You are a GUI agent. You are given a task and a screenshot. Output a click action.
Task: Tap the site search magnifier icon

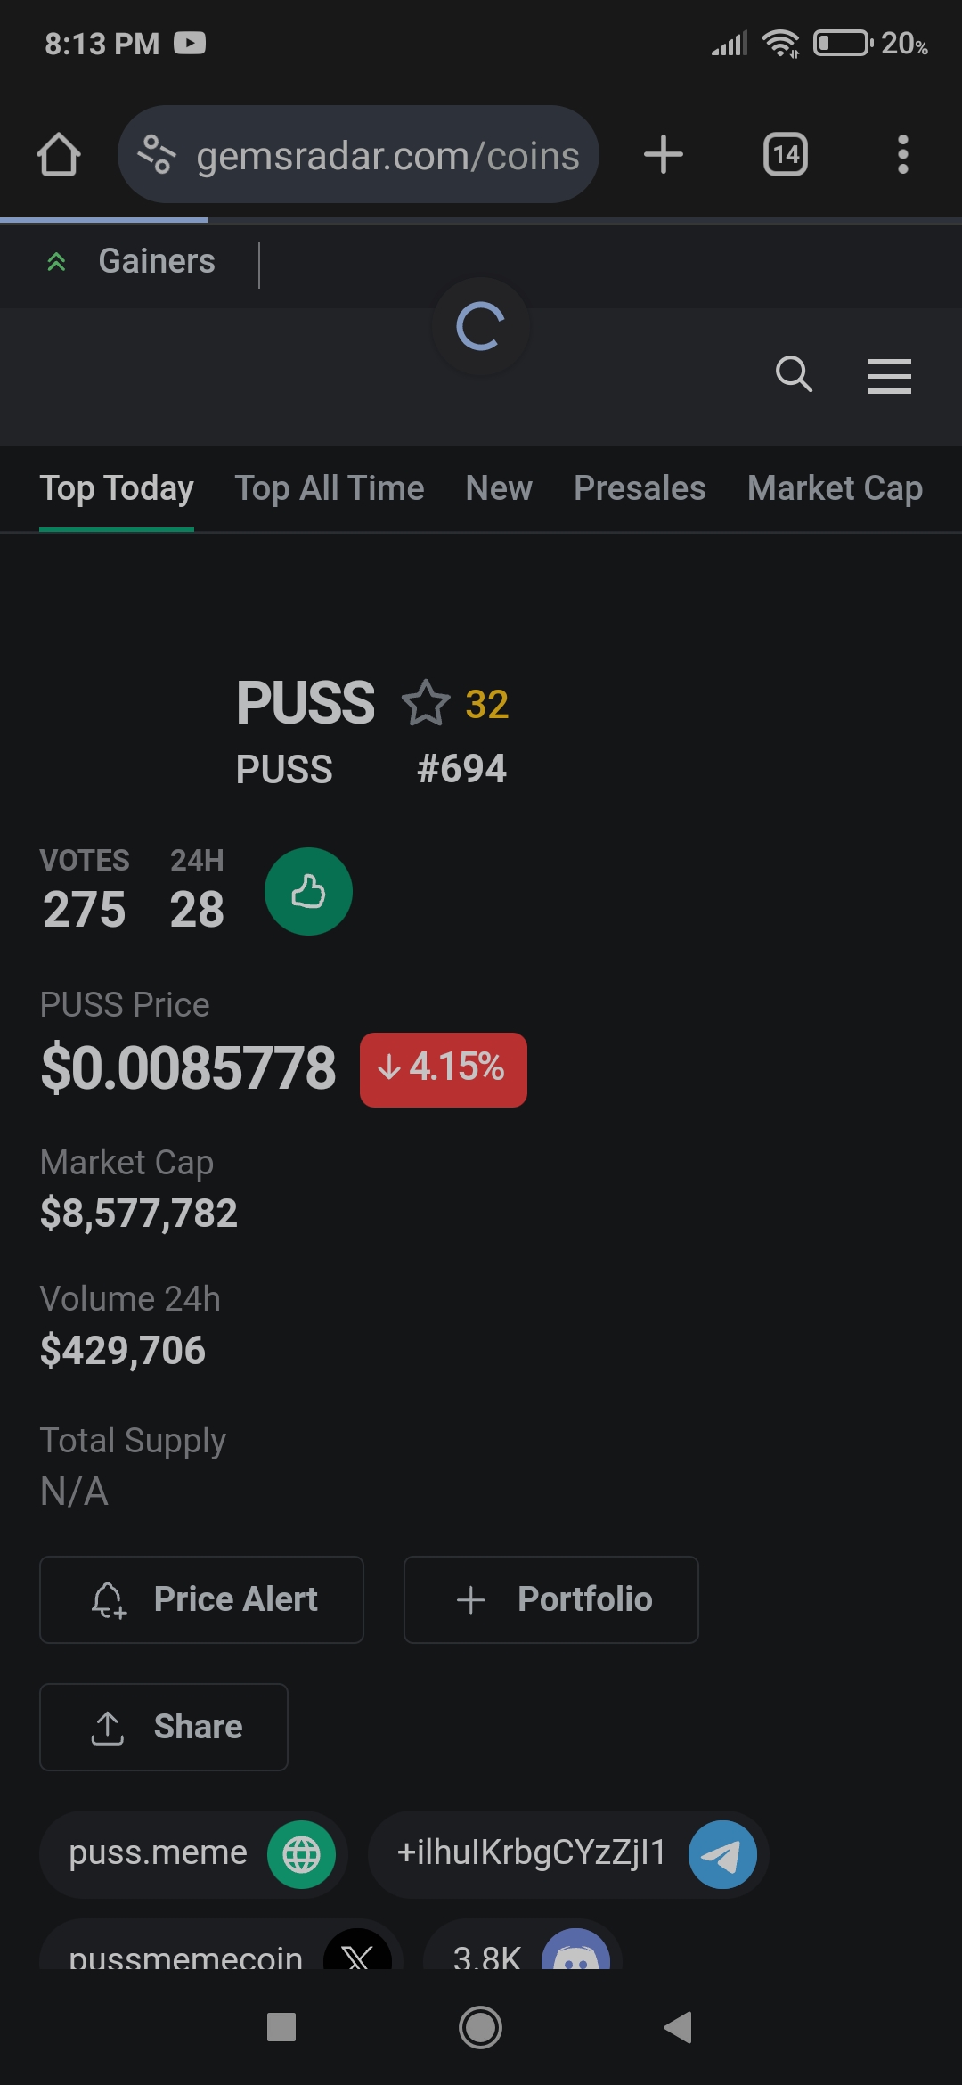pyautogui.click(x=794, y=374)
